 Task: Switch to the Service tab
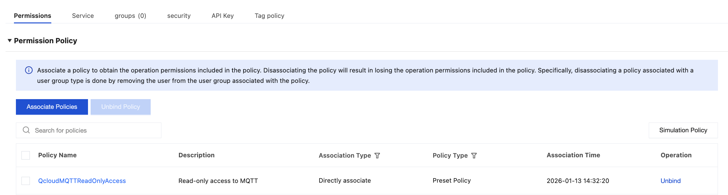click(83, 16)
